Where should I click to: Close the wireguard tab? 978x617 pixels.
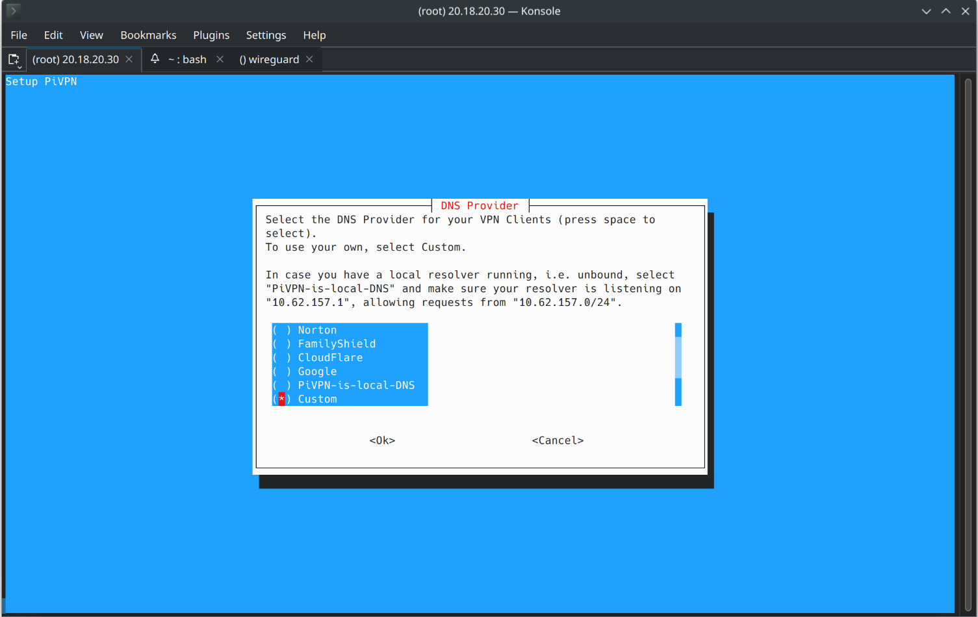(x=309, y=59)
